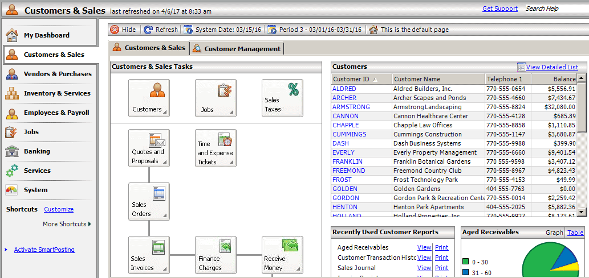The width and height of the screenshot is (589, 278).
Task: Click the Refresh toolbar icon
Action: [148, 30]
